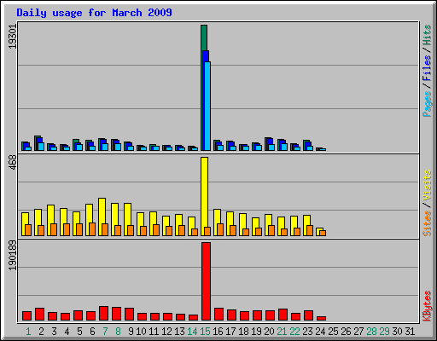Viewport: 437px width, 341px height.
Task: Select day 7 label on the x-axis
Action: [105, 331]
